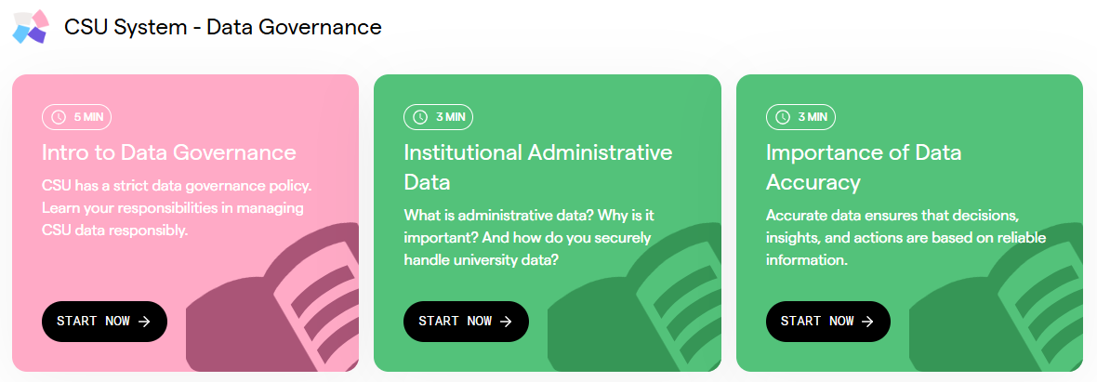Click the arrow in Intro to Data Governance button
The height and width of the screenshot is (382, 1097).
point(144,322)
